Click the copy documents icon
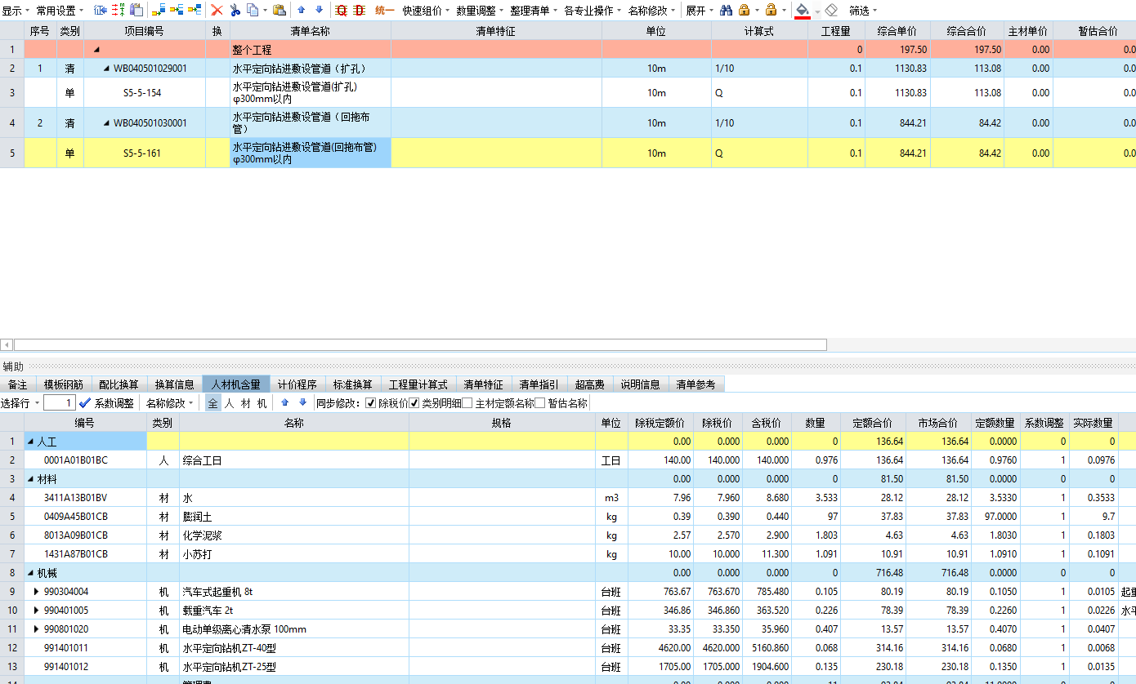The width and height of the screenshot is (1136, 684). tap(253, 10)
